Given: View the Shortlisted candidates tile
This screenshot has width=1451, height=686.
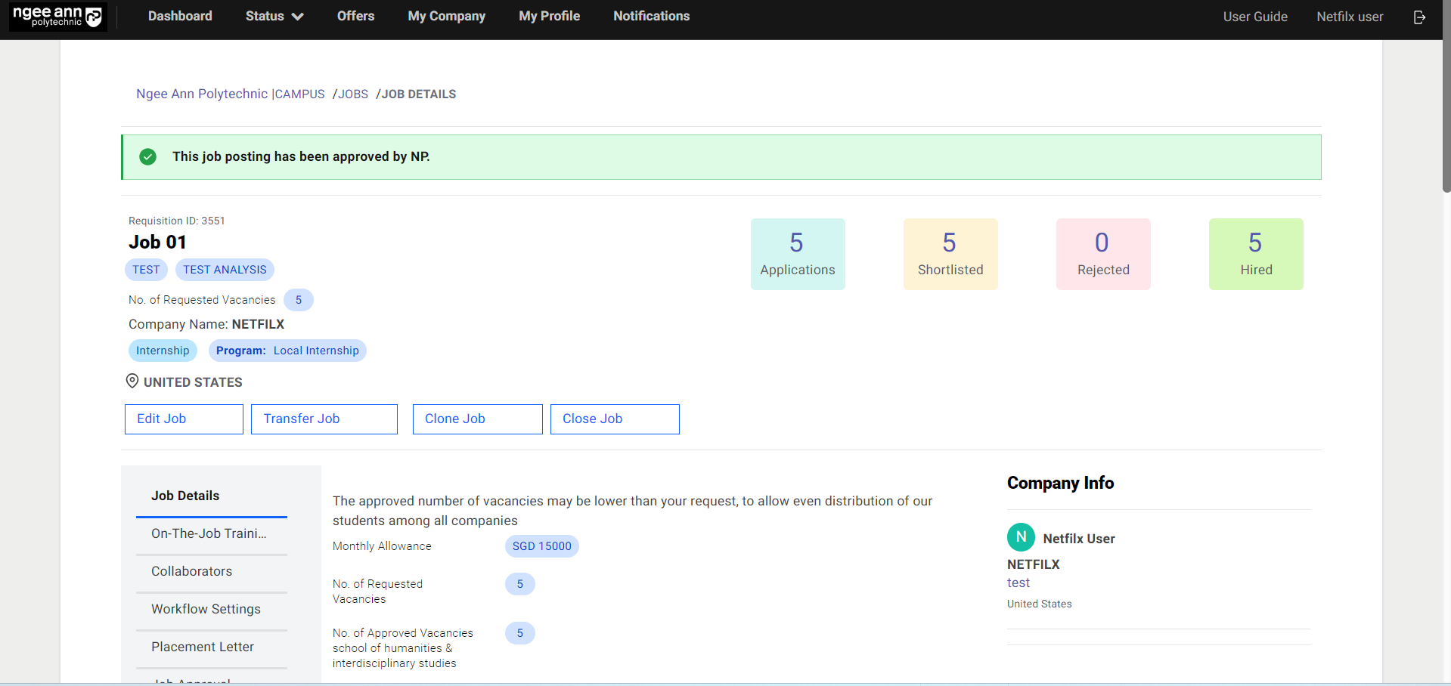Looking at the screenshot, I should [x=950, y=254].
